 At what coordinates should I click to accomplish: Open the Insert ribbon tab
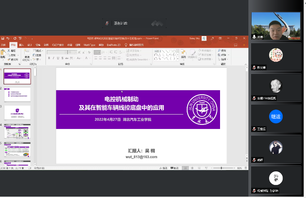click(x=22, y=45)
